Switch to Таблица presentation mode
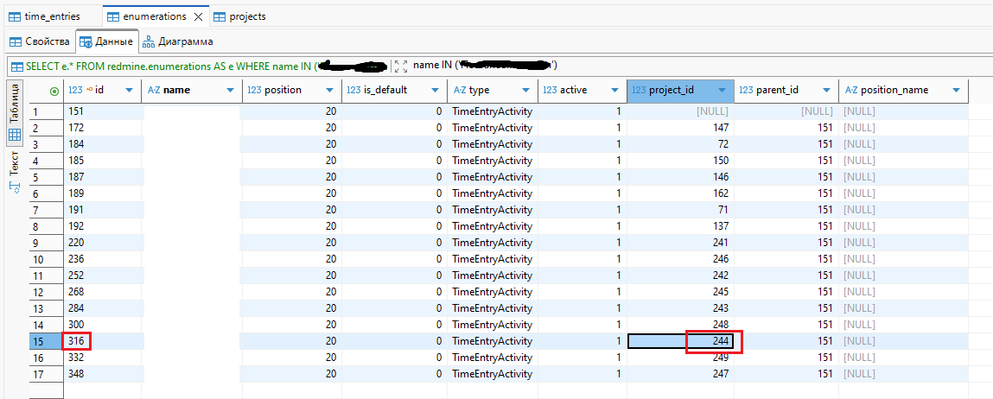 pos(15,104)
